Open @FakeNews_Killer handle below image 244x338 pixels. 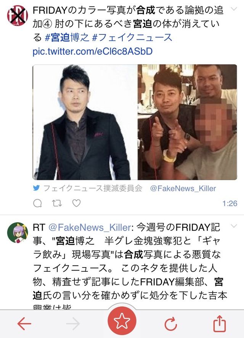pyautogui.click(x=183, y=189)
